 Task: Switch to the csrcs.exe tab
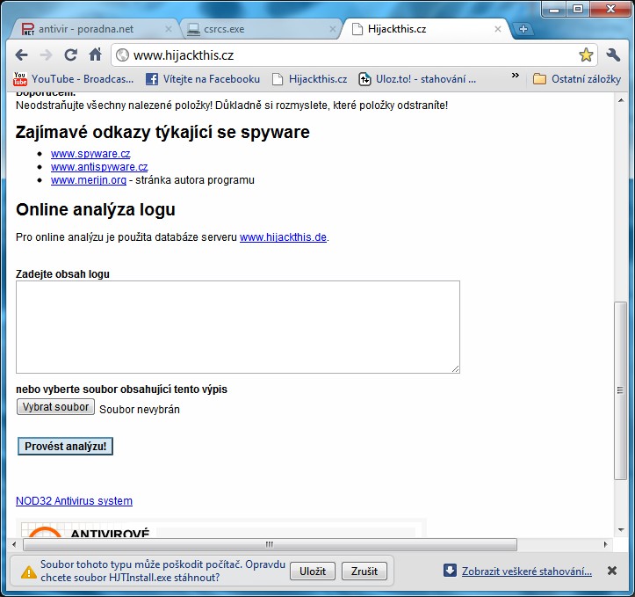pos(259,29)
